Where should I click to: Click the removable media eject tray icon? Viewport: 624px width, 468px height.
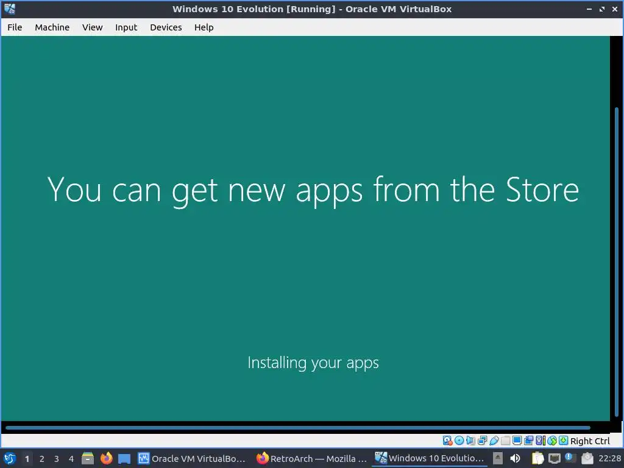(x=497, y=458)
